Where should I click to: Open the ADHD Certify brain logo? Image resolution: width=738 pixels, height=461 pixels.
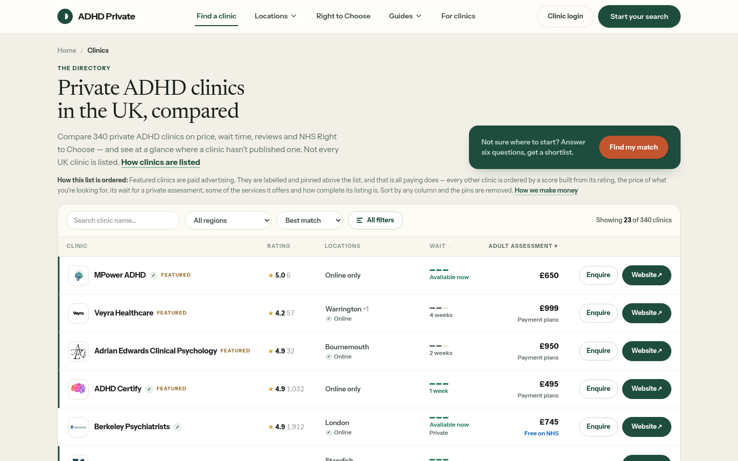pos(78,389)
